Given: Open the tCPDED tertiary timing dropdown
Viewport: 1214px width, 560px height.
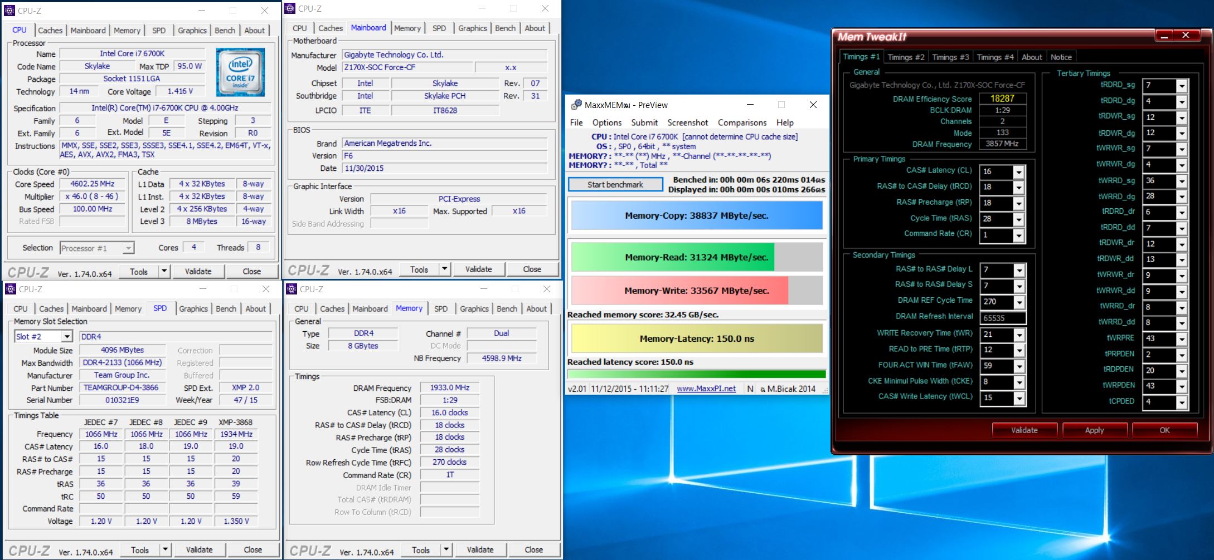Looking at the screenshot, I should click(x=1181, y=402).
